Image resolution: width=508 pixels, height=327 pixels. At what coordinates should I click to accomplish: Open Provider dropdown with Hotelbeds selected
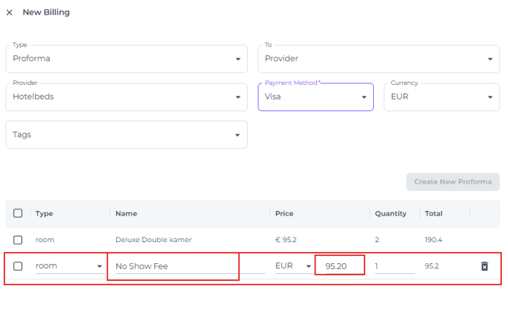pos(126,97)
